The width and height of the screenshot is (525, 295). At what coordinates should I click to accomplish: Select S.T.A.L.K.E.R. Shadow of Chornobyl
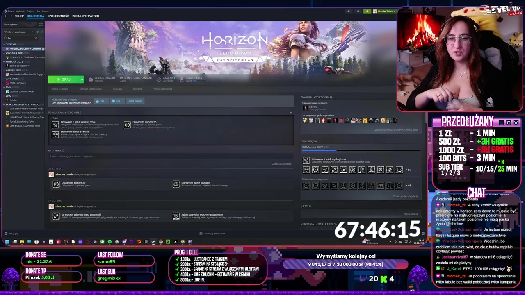click(25, 57)
